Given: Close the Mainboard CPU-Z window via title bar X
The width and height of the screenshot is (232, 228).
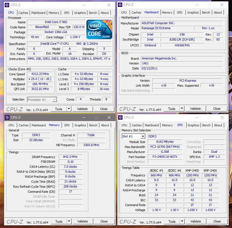Looking at the screenshot, I should (x=222, y=5).
